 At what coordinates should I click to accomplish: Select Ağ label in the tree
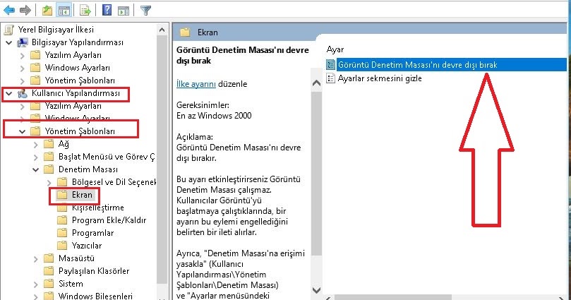[64, 144]
